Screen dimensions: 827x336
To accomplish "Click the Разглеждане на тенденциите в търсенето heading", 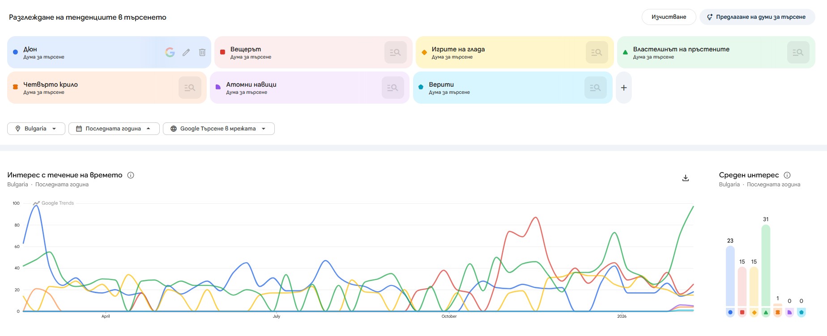I will point(88,17).
